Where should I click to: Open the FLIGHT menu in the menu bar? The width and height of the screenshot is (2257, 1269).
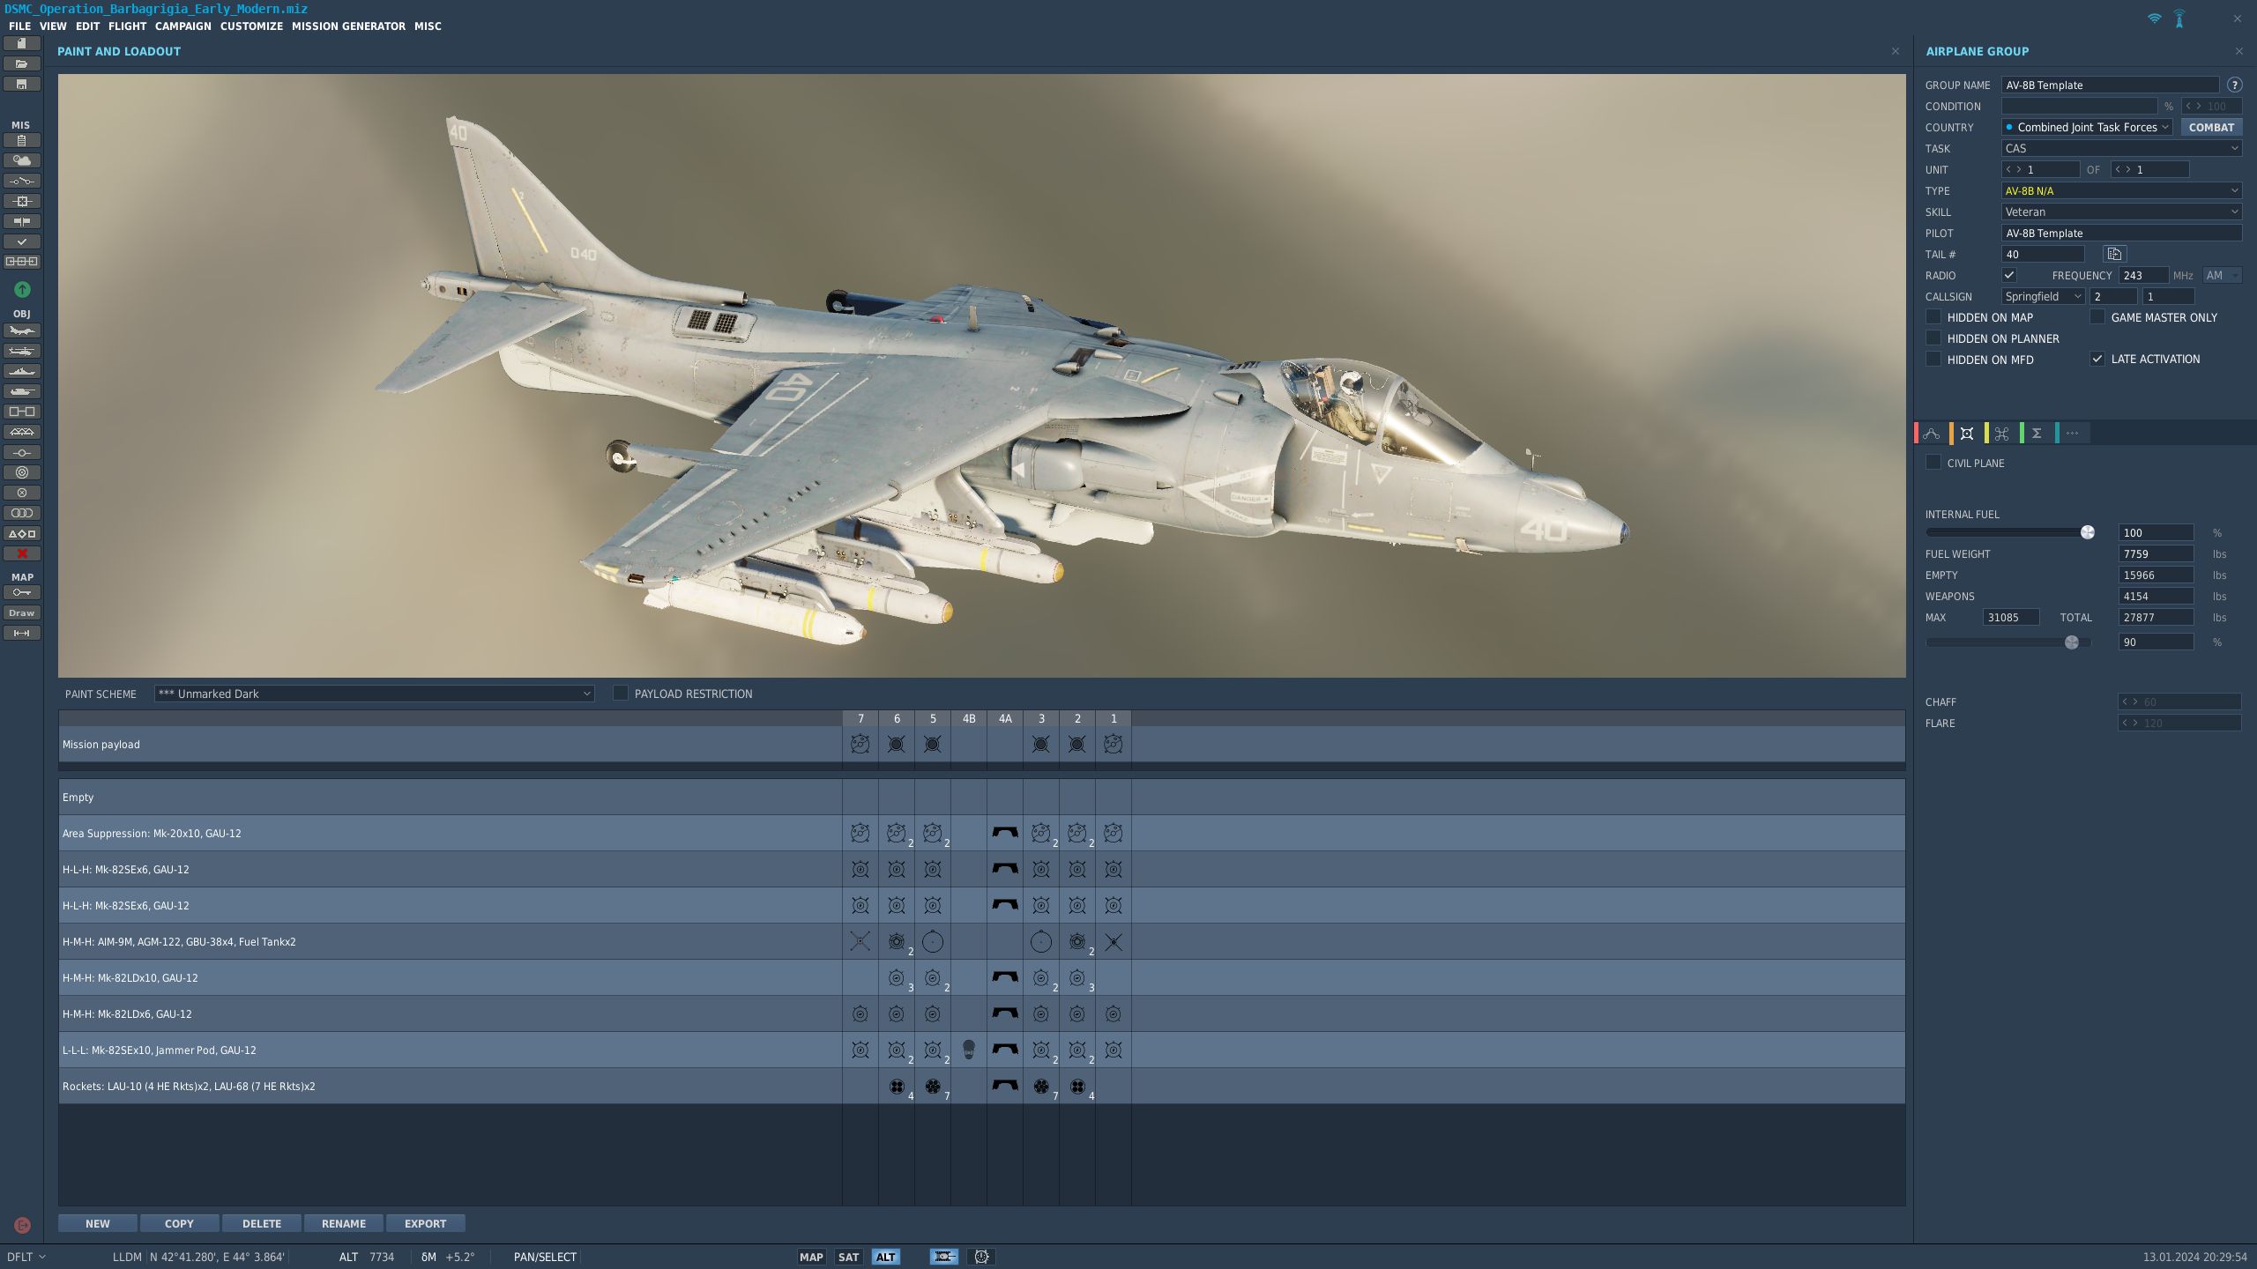coord(127,26)
